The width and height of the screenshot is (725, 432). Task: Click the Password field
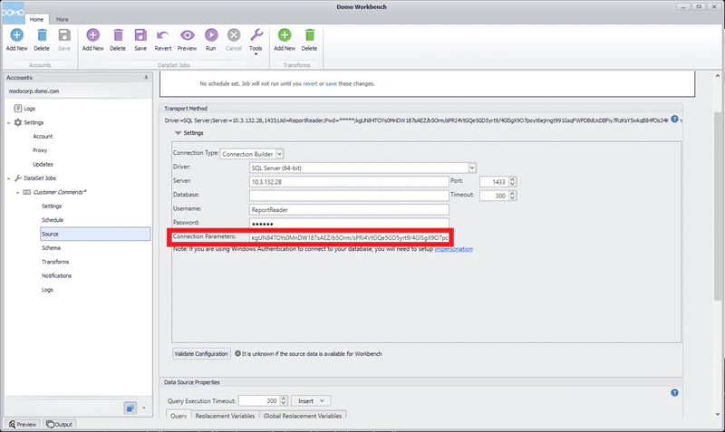[349, 224]
